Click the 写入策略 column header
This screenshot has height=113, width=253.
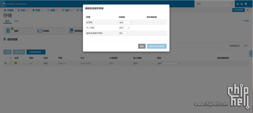(x=137, y=58)
